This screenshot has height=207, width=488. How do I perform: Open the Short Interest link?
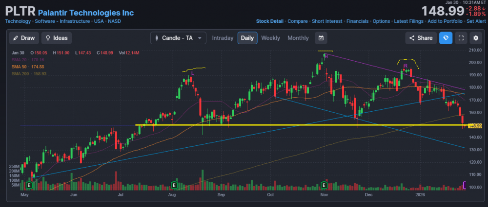pos(327,21)
